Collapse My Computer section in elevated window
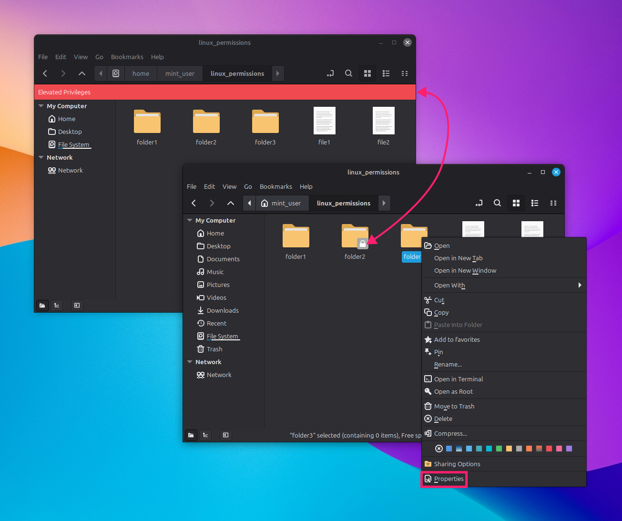Viewport: 622px width, 521px height. (x=41, y=106)
